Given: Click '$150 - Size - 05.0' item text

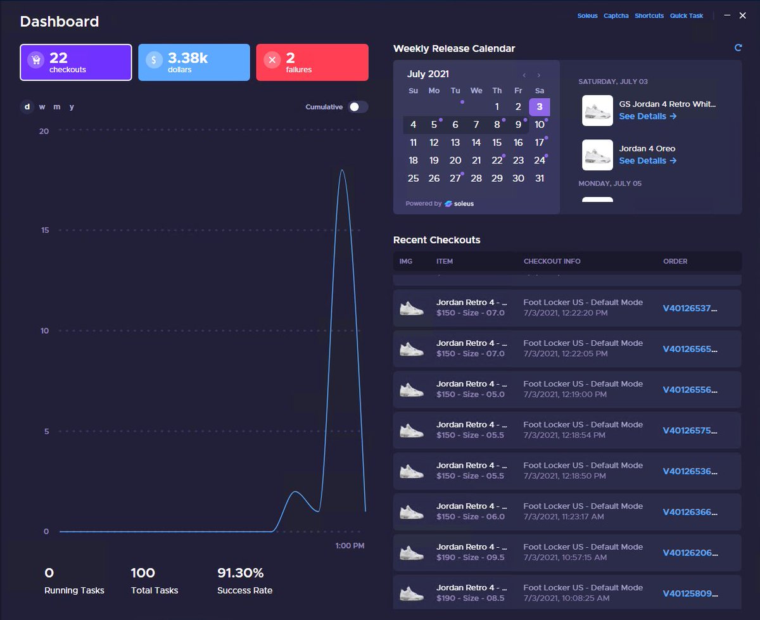Looking at the screenshot, I should click(471, 395).
